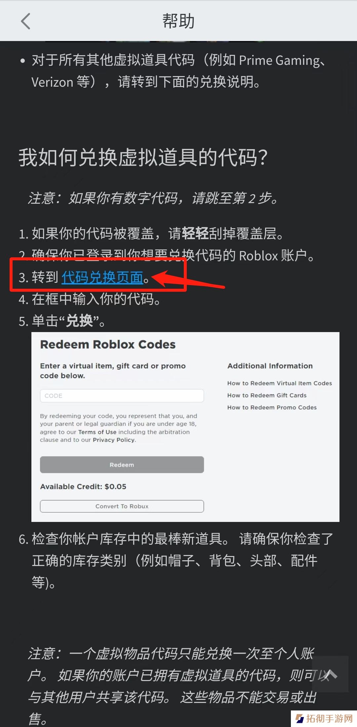Click the Convert To Robux button
This screenshot has width=357, height=727.
click(x=122, y=506)
